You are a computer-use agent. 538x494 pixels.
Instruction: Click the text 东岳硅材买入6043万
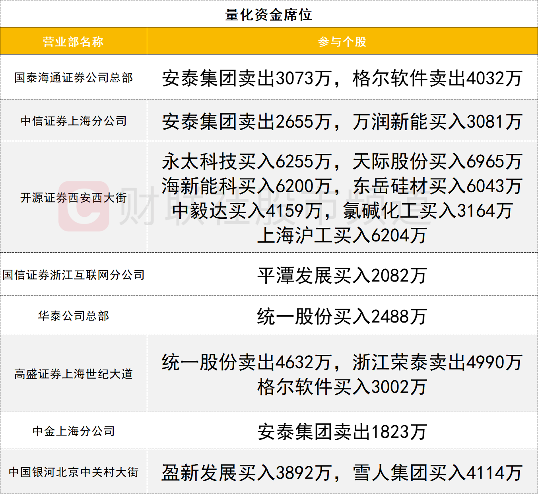click(437, 186)
